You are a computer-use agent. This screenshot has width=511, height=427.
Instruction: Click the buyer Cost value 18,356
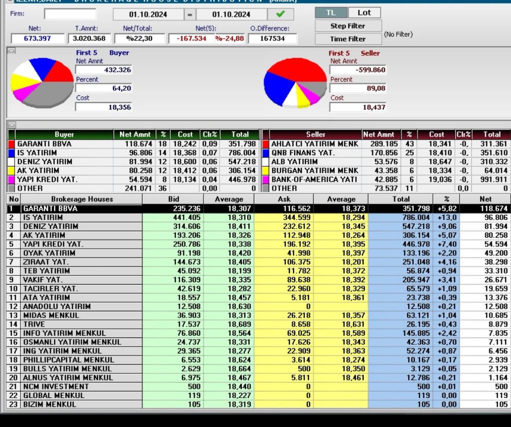point(103,107)
